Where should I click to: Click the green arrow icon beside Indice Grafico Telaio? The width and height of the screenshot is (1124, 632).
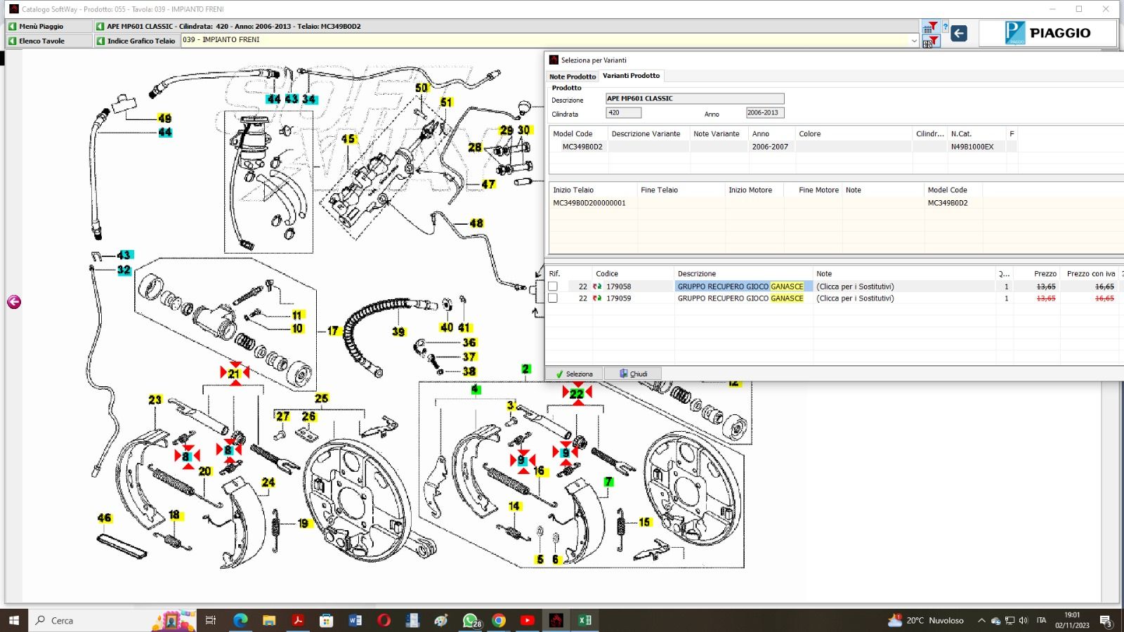[100, 41]
